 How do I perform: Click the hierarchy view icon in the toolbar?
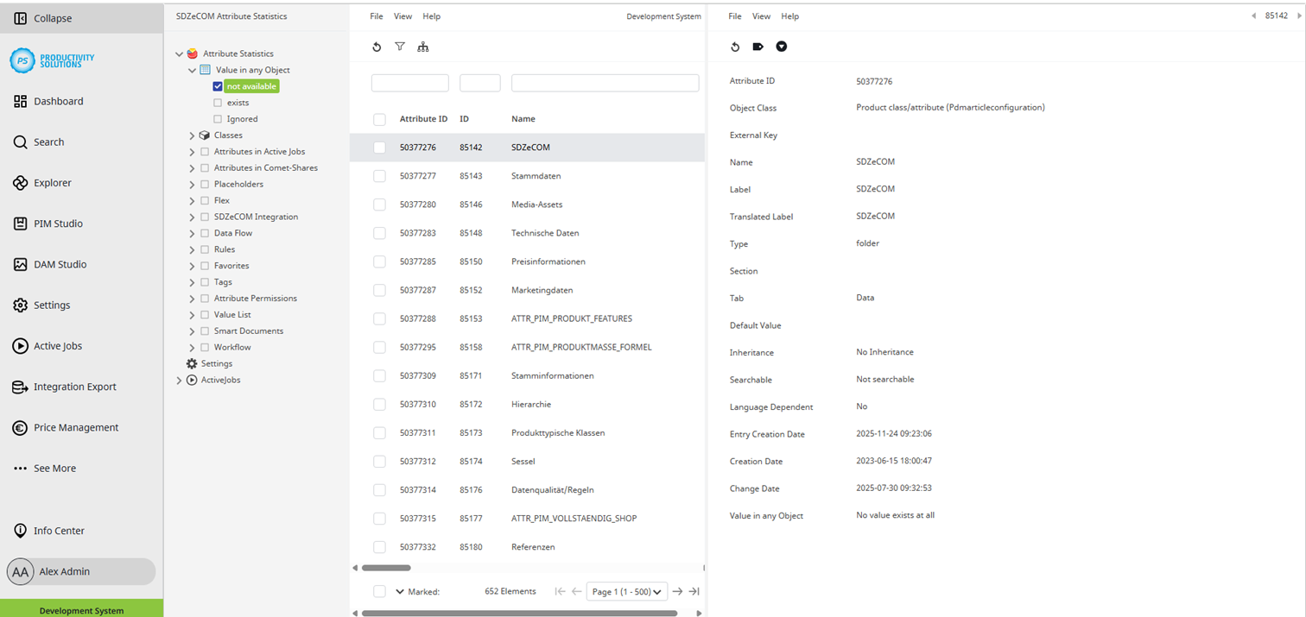[x=423, y=47]
